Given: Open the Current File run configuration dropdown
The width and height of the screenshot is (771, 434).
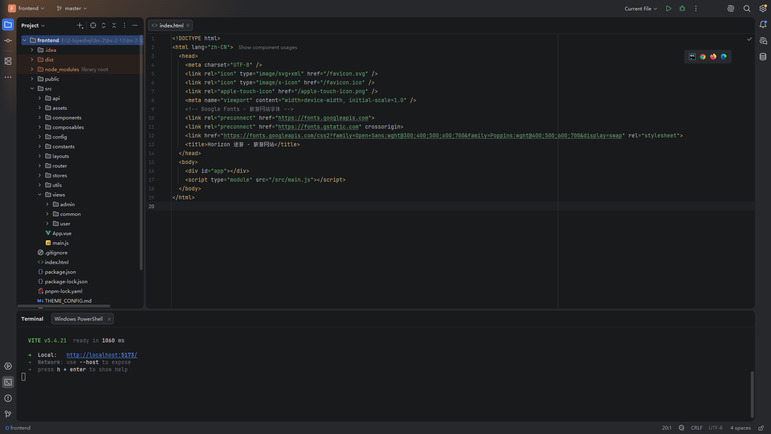Looking at the screenshot, I should click(641, 8).
